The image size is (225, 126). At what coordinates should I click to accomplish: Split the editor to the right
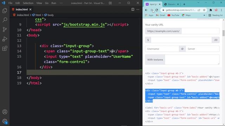coord(133,9)
